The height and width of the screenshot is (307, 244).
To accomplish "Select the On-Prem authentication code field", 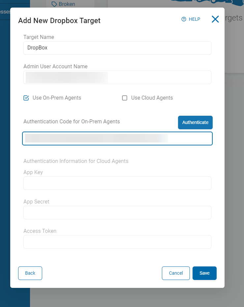I will (117, 138).
